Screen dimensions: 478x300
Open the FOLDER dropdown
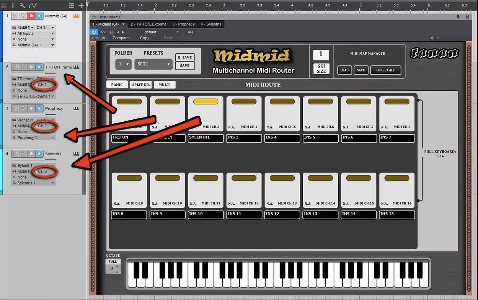pos(123,64)
